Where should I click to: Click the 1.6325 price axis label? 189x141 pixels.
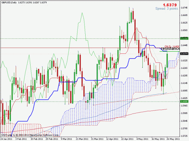(184, 60)
